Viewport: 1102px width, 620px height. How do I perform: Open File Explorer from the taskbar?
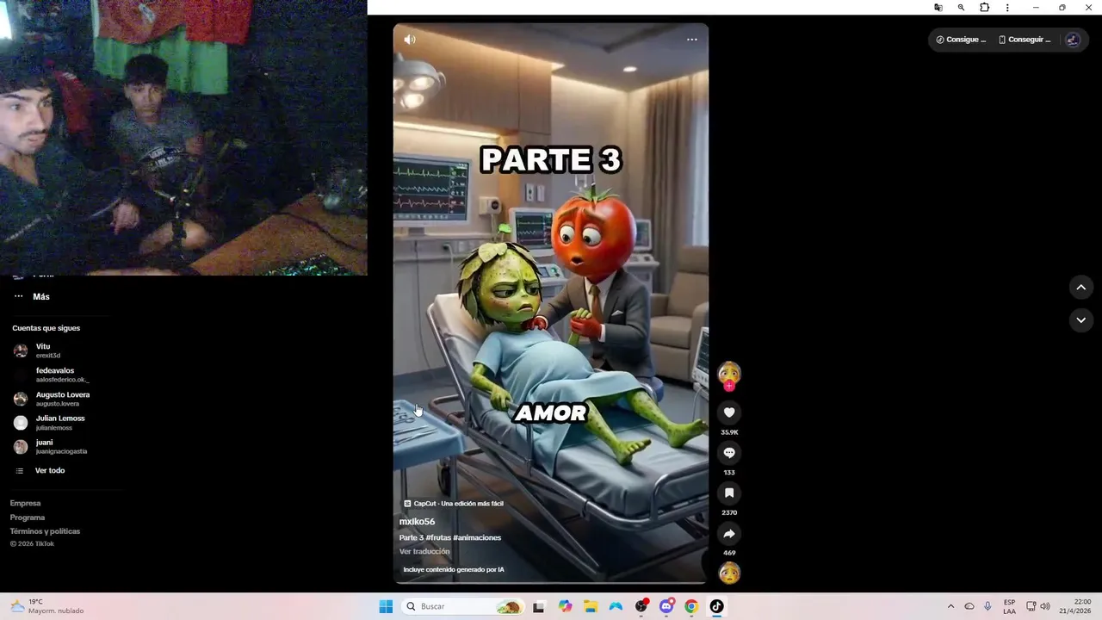click(591, 606)
